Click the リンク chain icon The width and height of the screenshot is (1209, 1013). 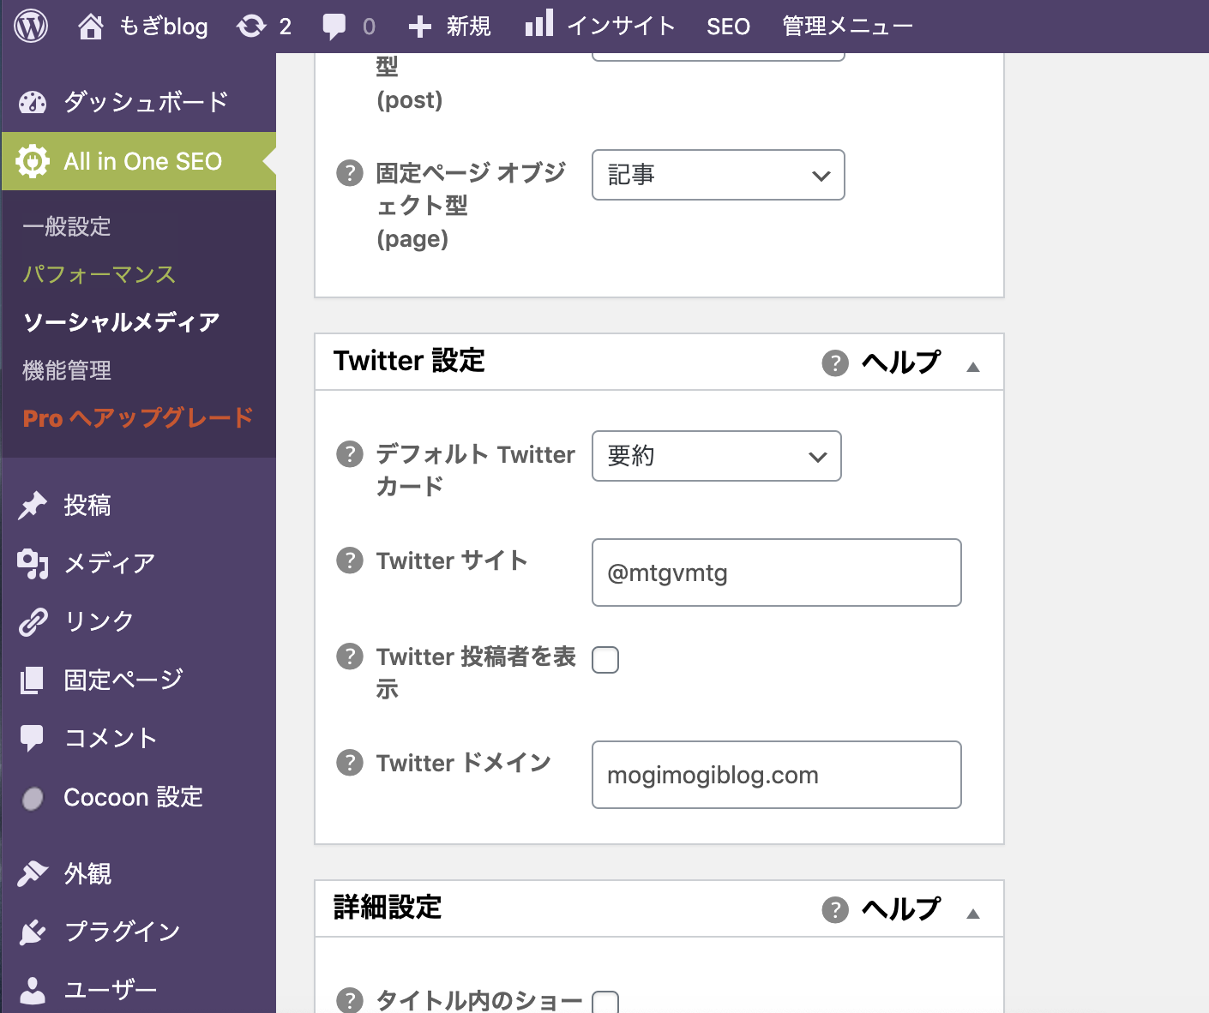point(33,621)
